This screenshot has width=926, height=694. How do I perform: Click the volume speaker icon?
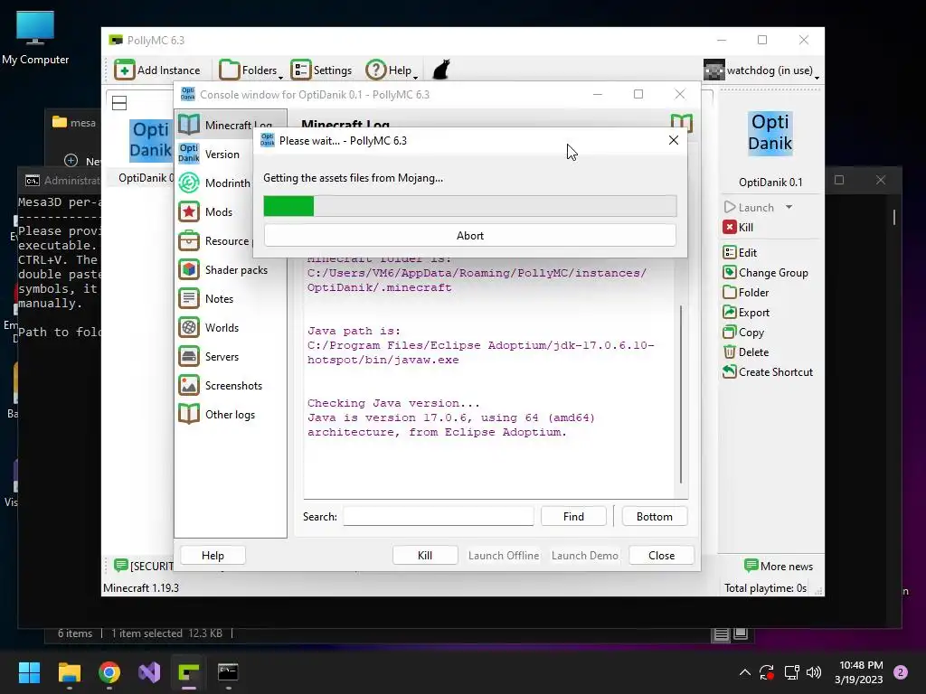814,672
